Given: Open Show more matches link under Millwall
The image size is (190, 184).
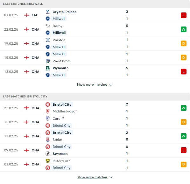Looking at the screenshot, I should tap(92, 85).
